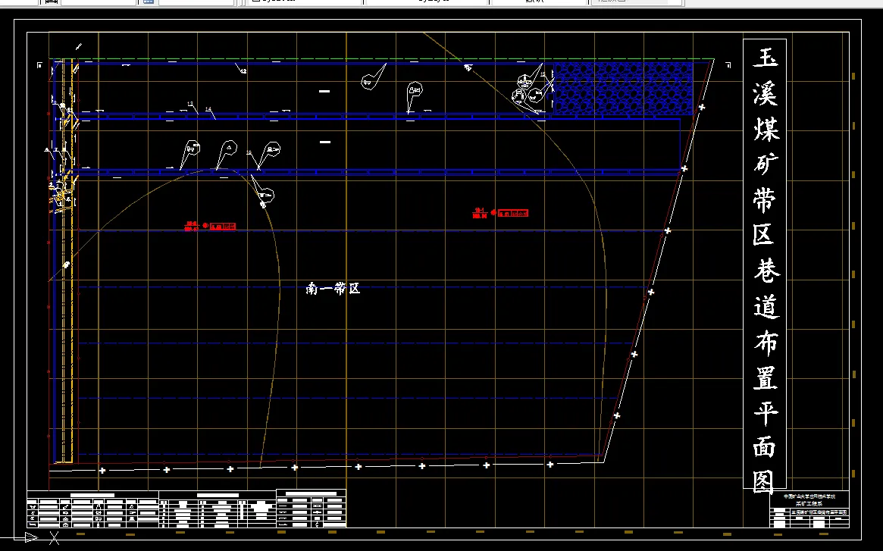Click the leader number 12
The width and height of the screenshot is (883, 551).
coord(243,71)
